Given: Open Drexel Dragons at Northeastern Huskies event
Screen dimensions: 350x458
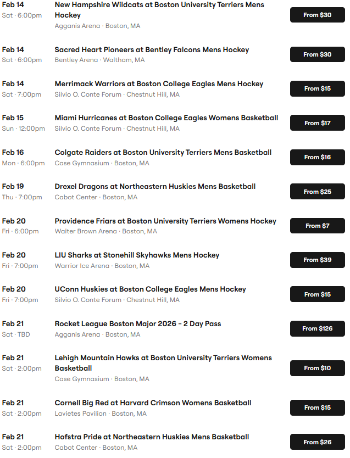Looking at the screenshot, I should [155, 187].
